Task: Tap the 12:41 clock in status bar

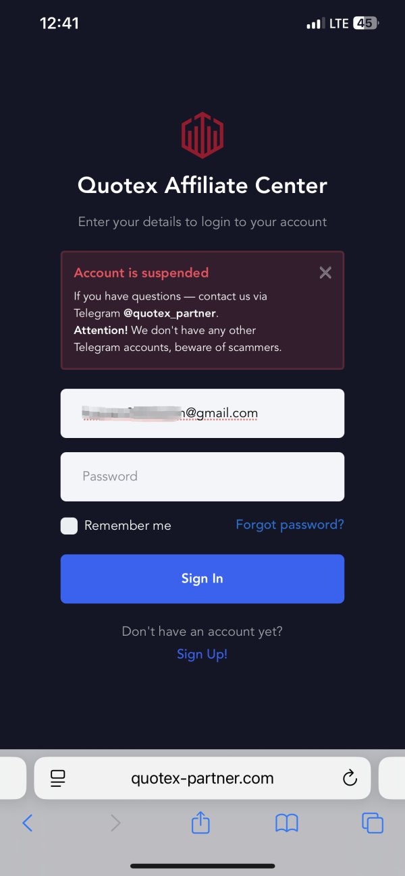Action: 59,23
